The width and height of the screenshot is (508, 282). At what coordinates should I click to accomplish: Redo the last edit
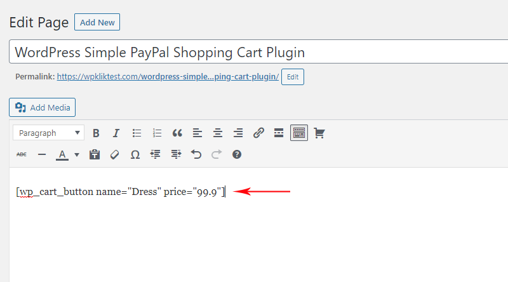click(217, 154)
